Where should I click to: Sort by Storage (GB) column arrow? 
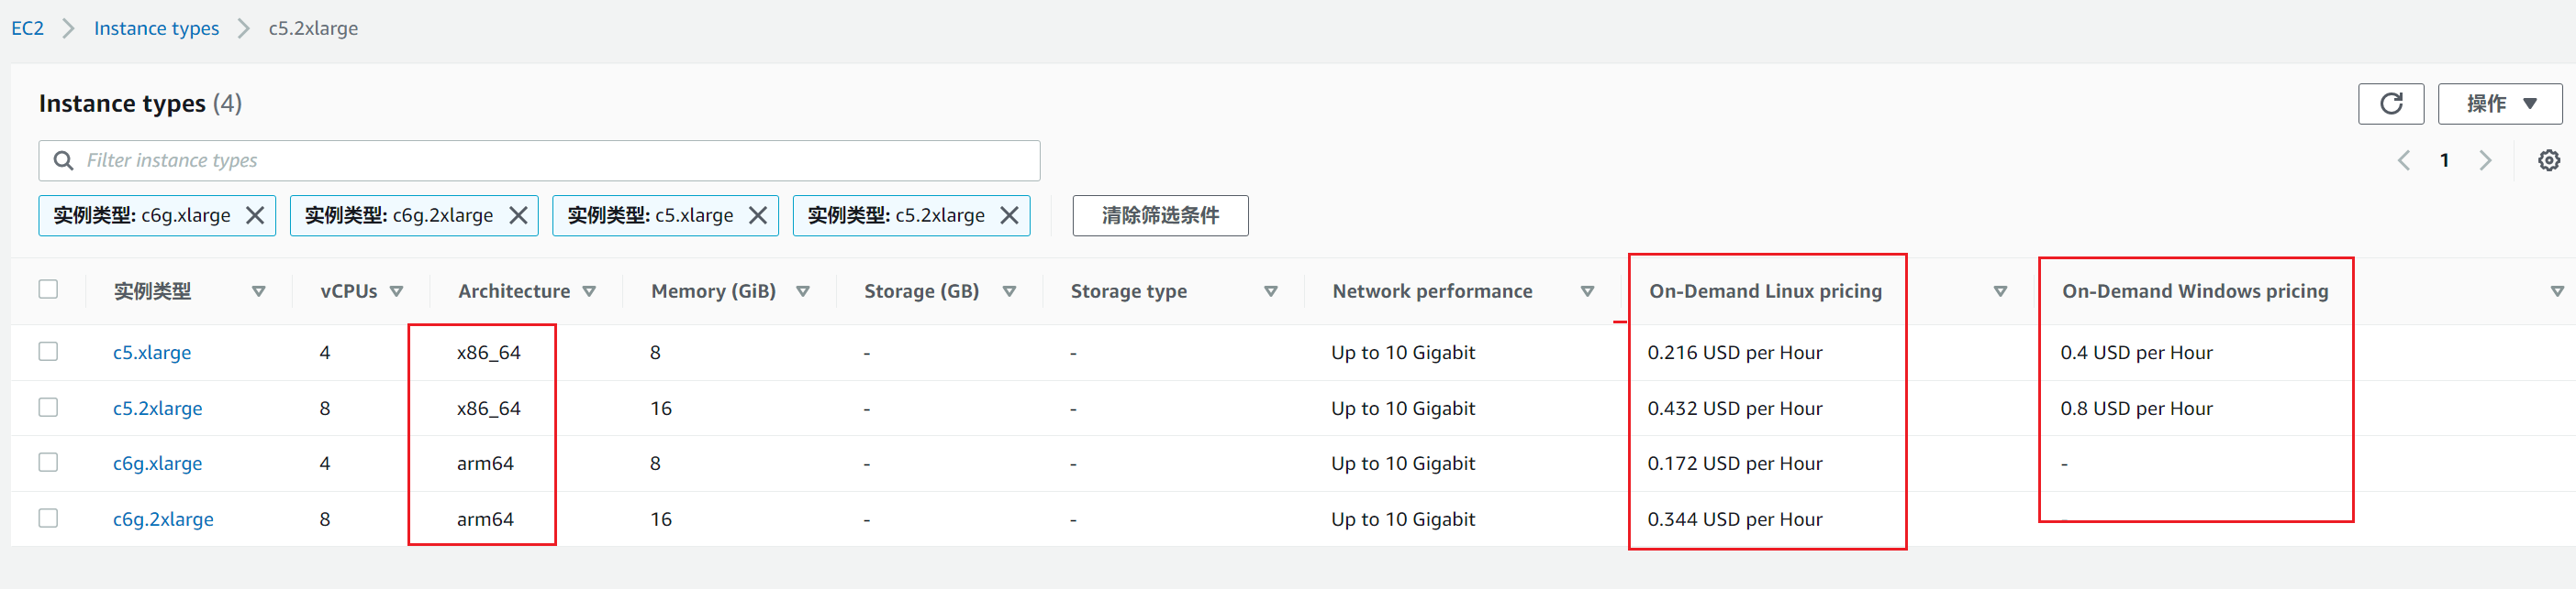(1009, 291)
